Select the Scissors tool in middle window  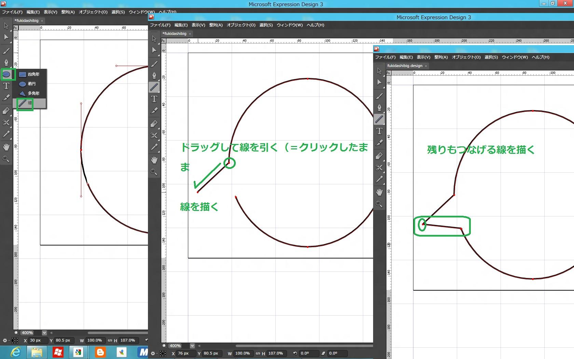[154, 135]
